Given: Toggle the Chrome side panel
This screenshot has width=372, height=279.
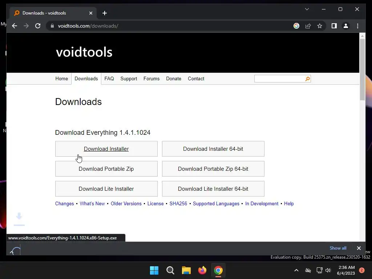Looking at the screenshot, I should [x=334, y=26].
